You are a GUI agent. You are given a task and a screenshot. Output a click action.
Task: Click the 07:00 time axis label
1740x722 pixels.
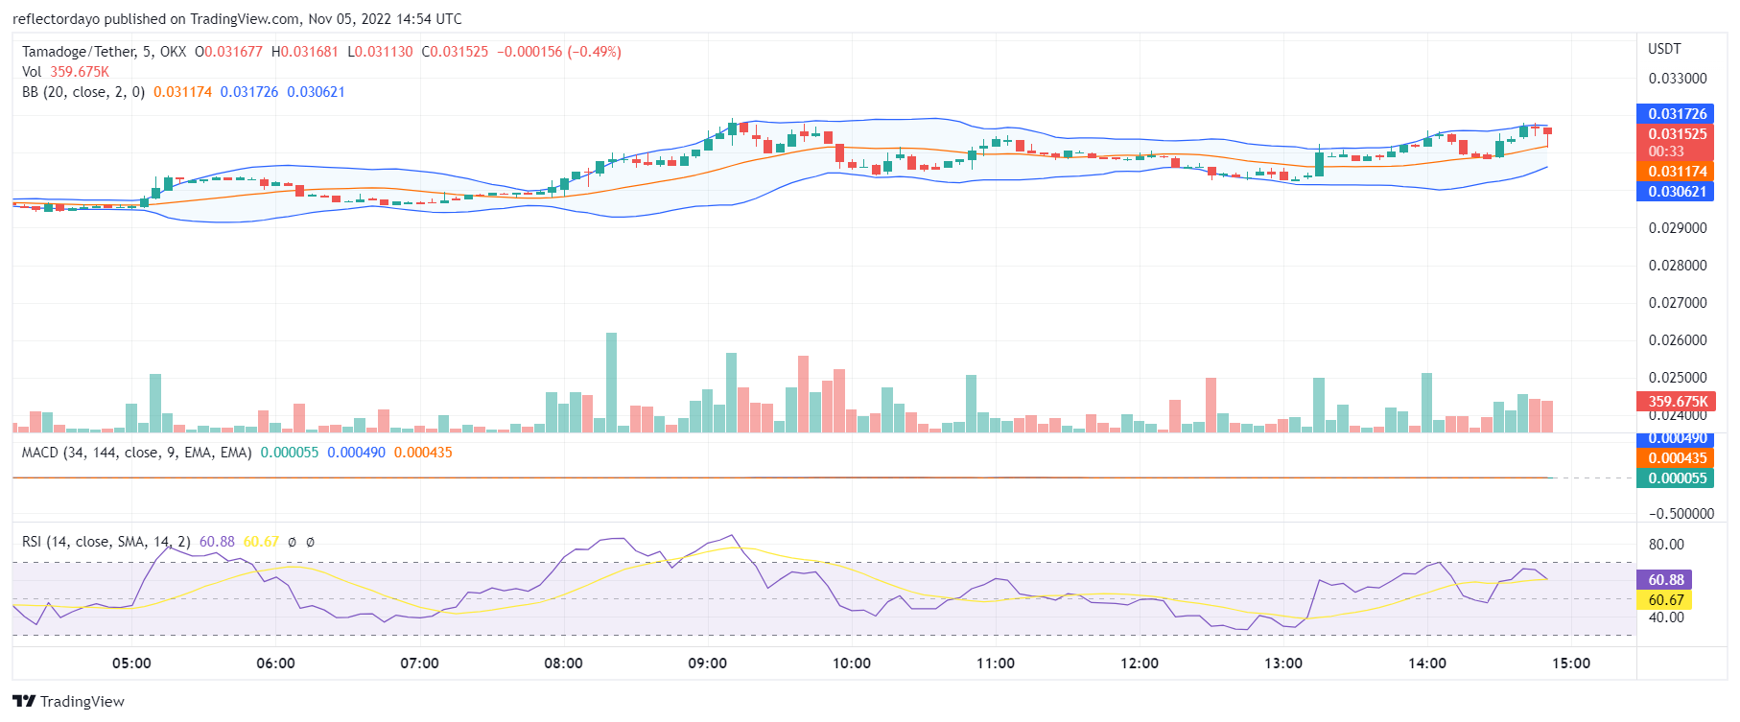tap(419, 664)
